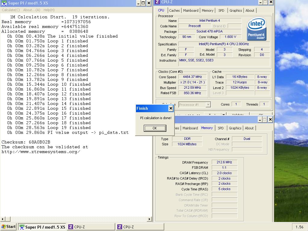
Task: Click the Checksum: 68A0B02B line
Action: tap(26, 142)
